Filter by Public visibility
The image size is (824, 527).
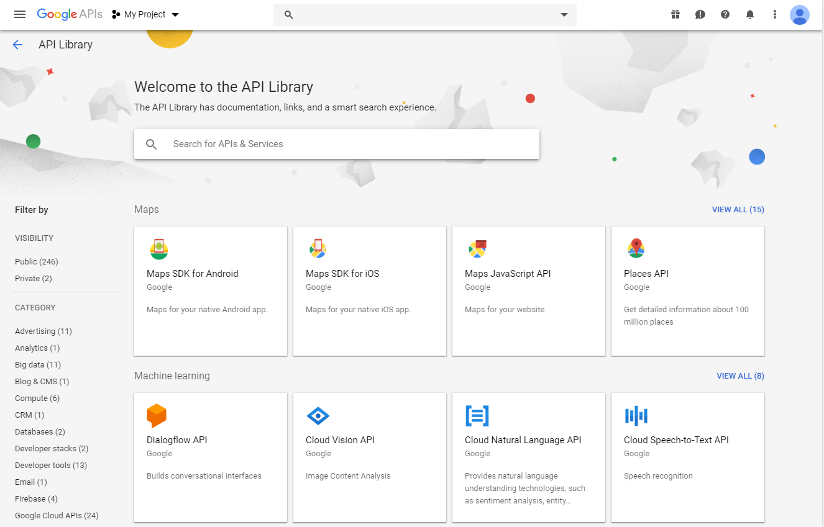pyautogui.click(x=36, y=261)
